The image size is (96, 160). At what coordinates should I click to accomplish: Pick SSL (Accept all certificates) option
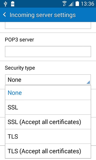pos(48,122)
